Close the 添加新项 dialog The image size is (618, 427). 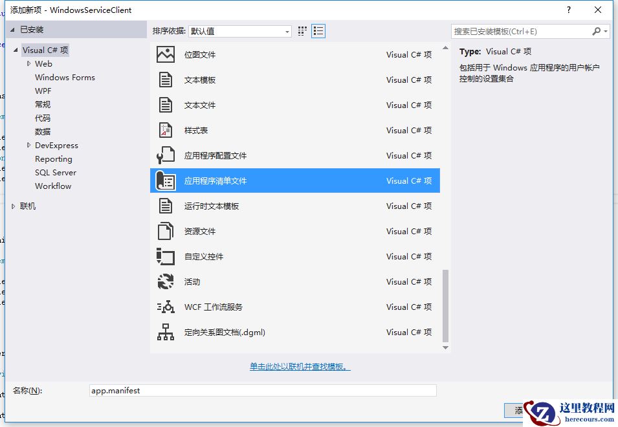pos(598,10)
